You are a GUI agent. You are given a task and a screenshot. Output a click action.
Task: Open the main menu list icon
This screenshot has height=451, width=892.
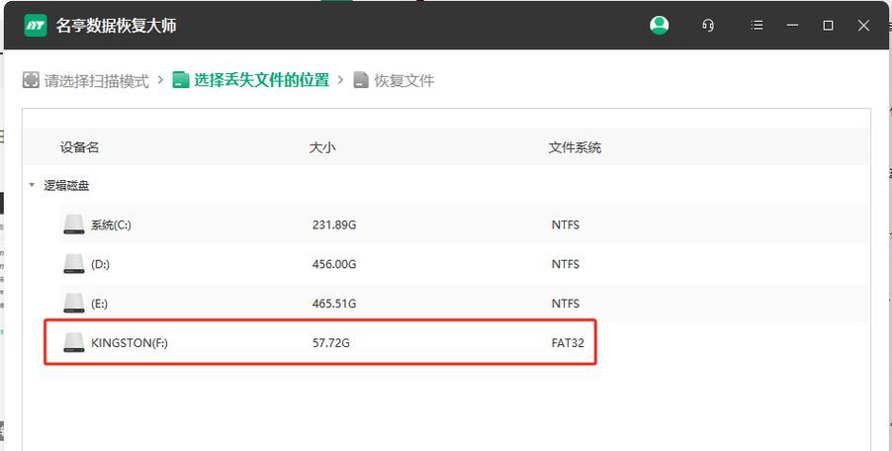tap(757, 26)
